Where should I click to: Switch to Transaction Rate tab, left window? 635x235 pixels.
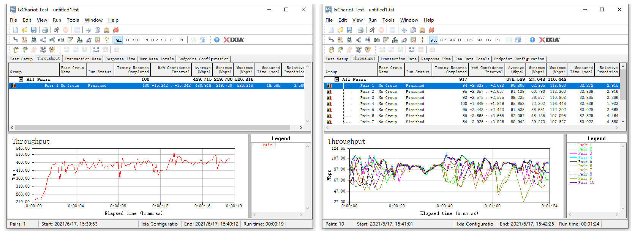[x=82, y=59]
